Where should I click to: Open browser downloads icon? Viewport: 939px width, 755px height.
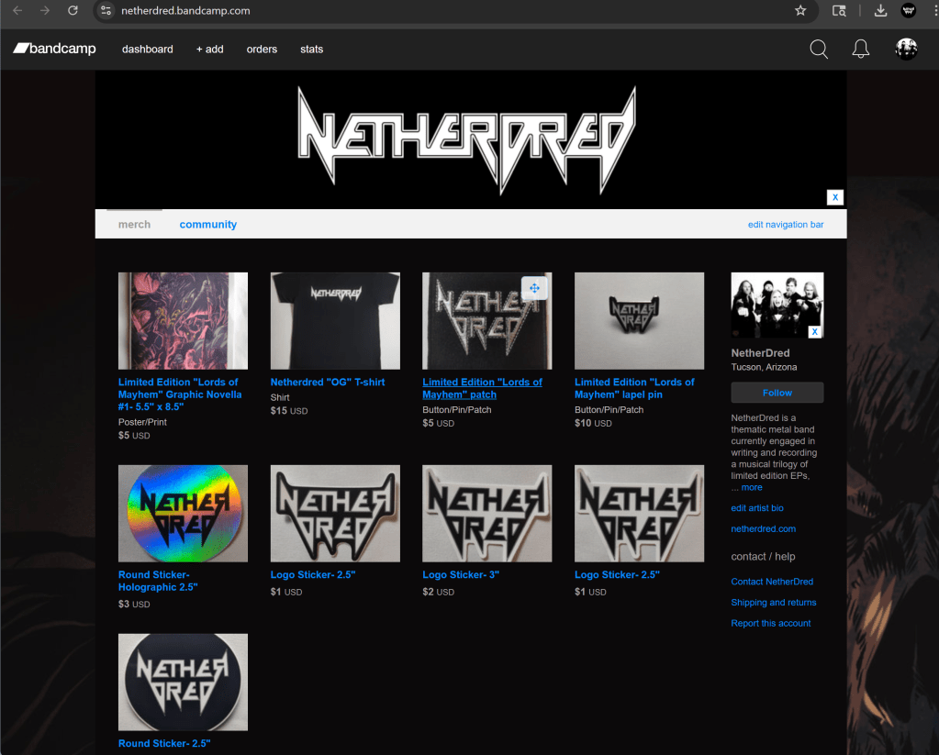[880, 11]
